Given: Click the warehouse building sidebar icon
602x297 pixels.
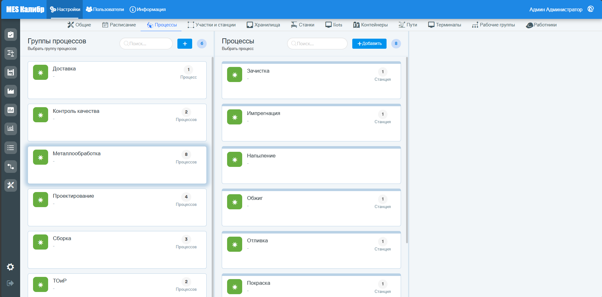Looking at the screenshot, I should 11,72.
